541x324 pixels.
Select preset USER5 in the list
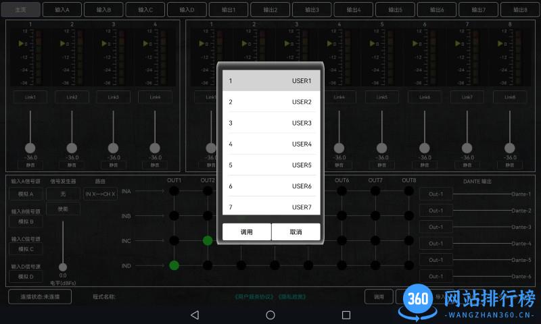click(271, 165)
